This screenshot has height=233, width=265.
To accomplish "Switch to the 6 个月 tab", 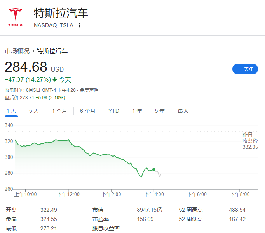I will (x=87, y=111).
